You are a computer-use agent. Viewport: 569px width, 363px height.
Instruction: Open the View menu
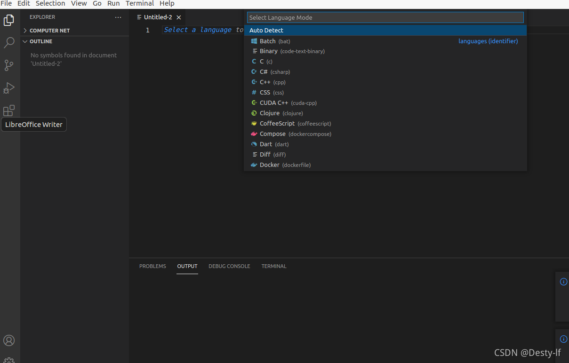pos(79,3)
